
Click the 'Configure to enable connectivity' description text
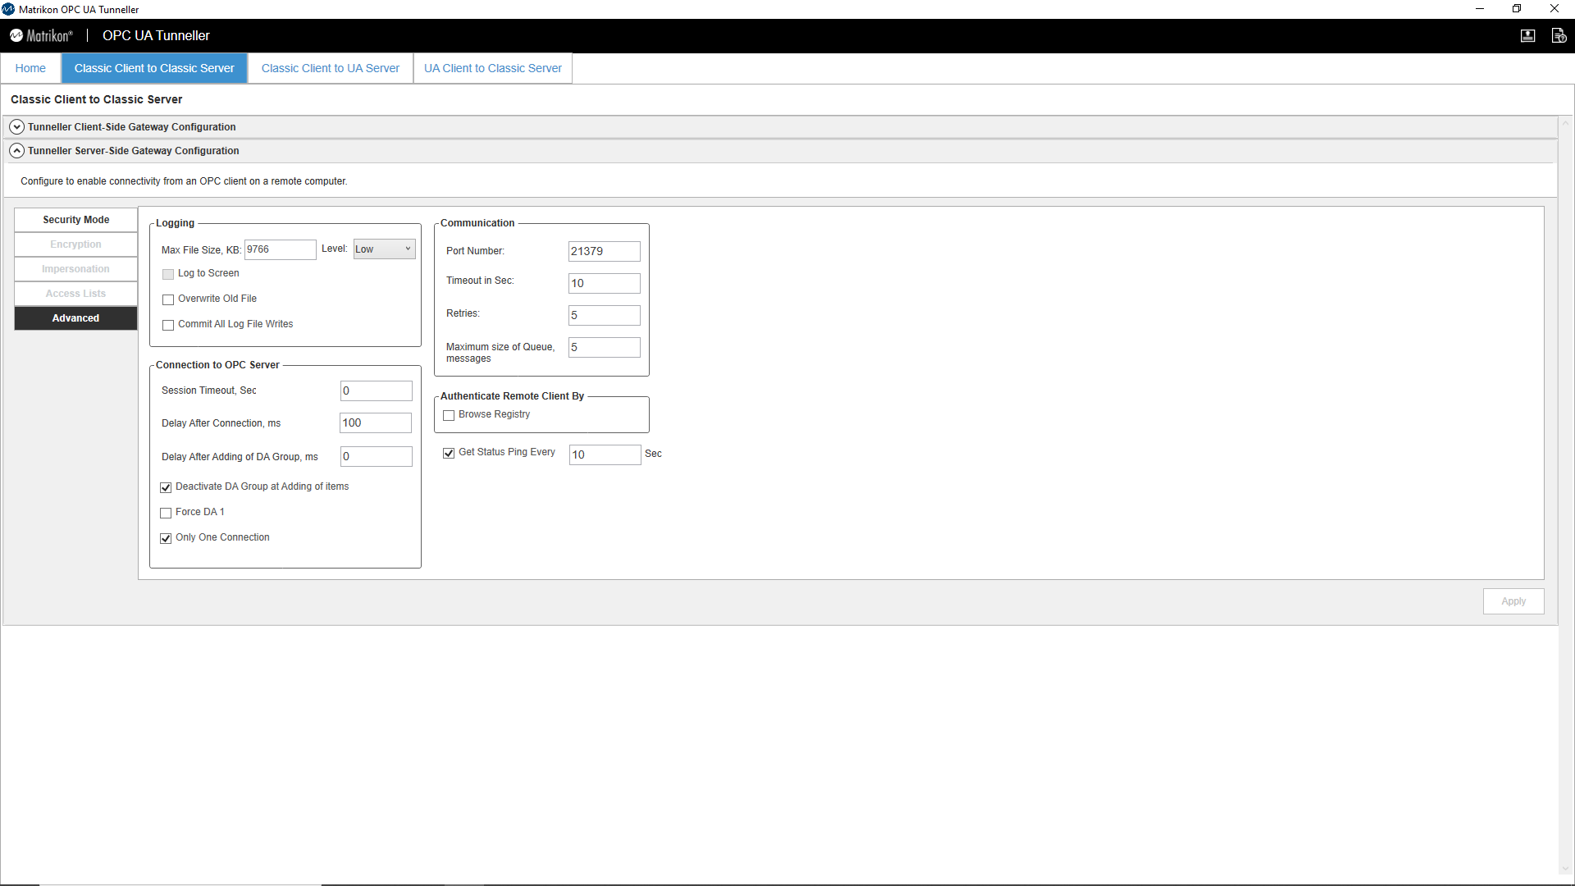point(184,181)
